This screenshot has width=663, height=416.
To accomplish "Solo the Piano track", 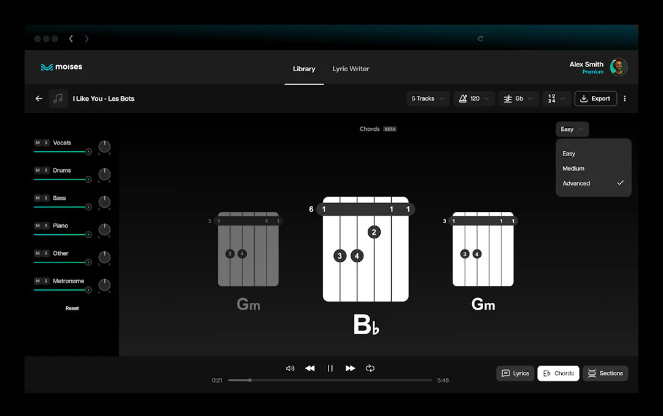I will click(46, 226).
